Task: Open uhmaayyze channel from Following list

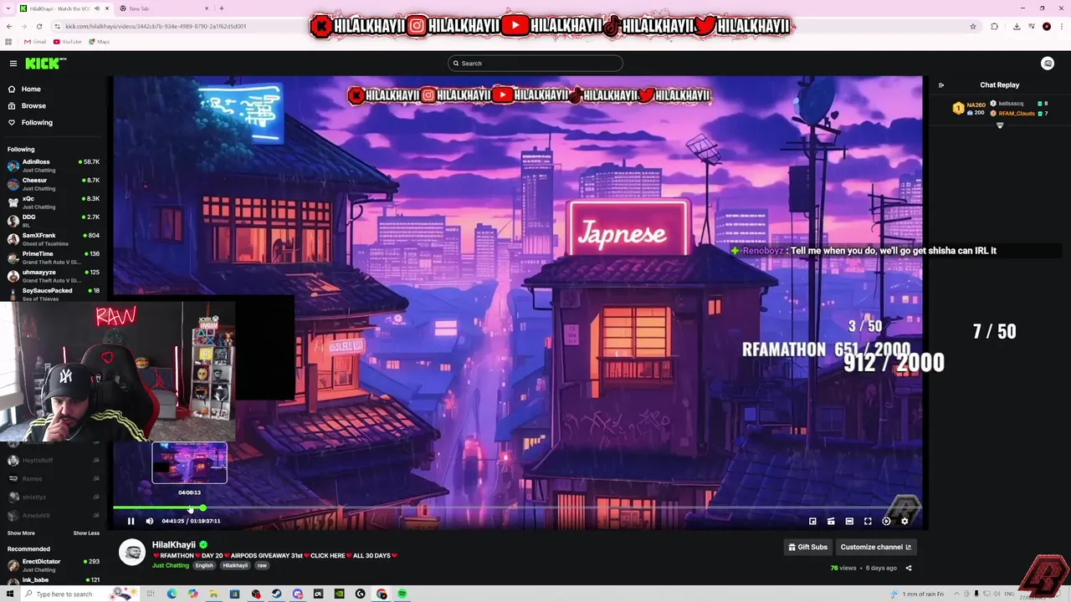Action: click(x=53, y=276)
